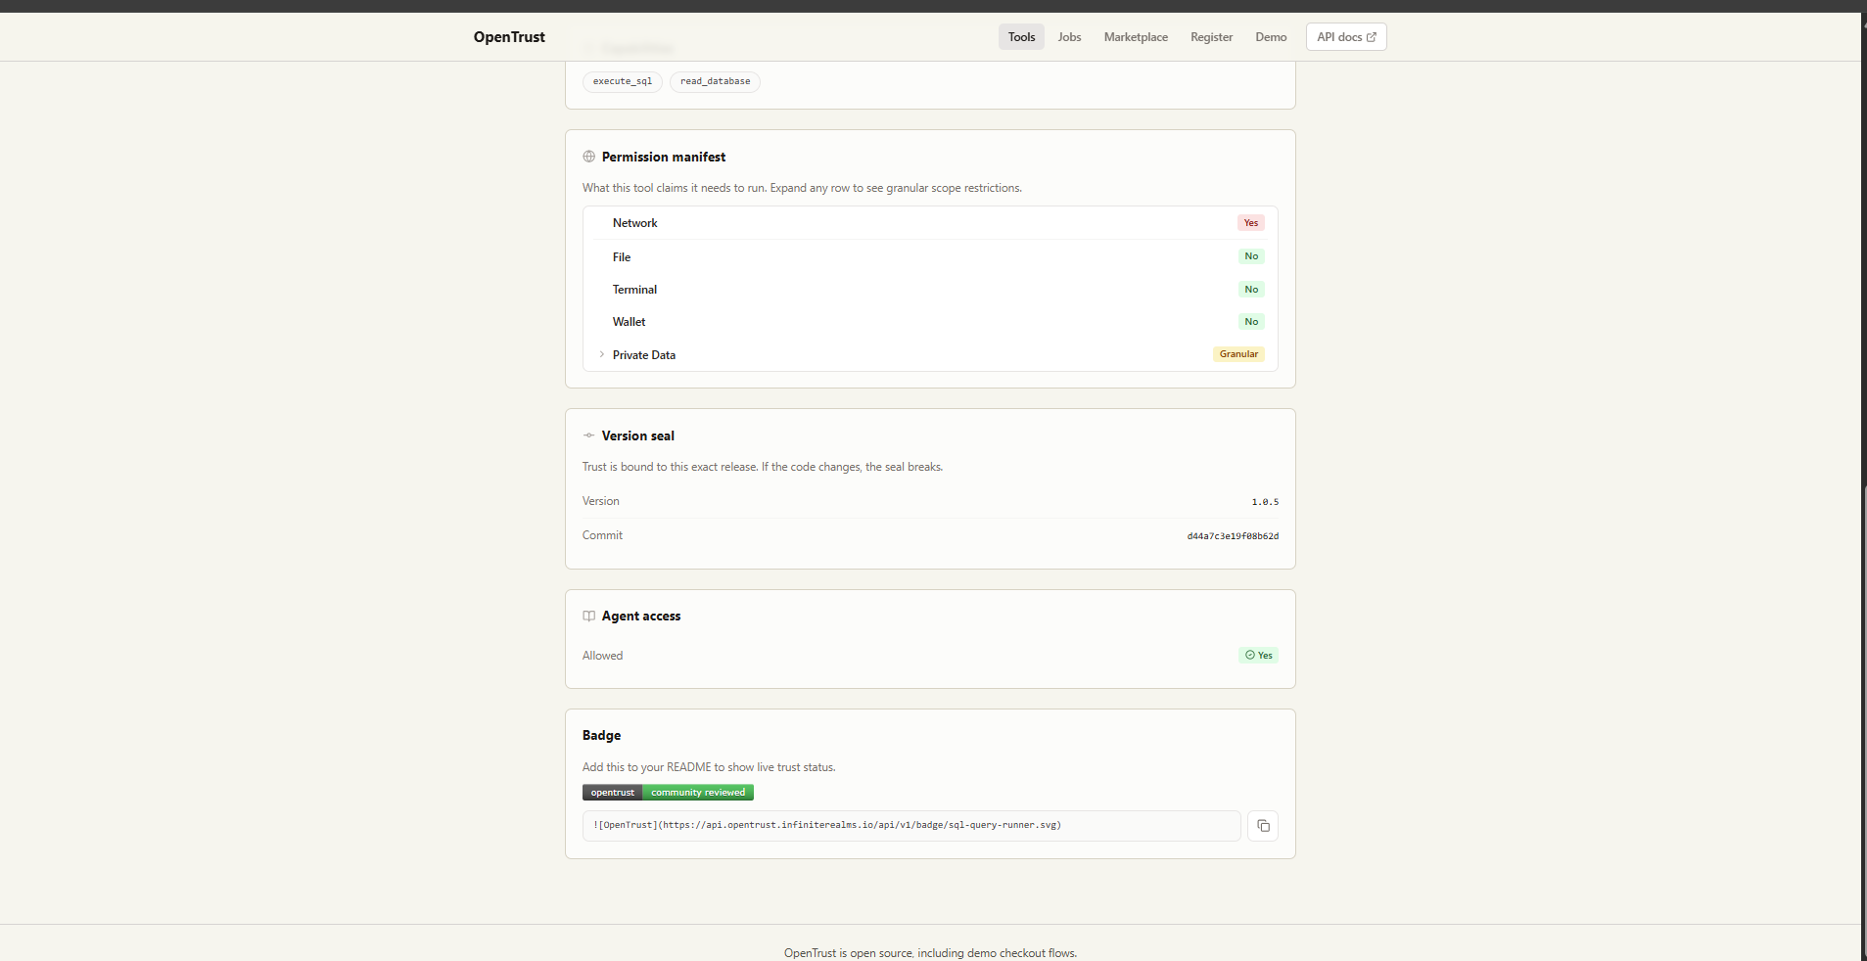Click the globe icon beside Permission manifest
The width and height of the screenshot is (1867, 961).
(588, 157)
